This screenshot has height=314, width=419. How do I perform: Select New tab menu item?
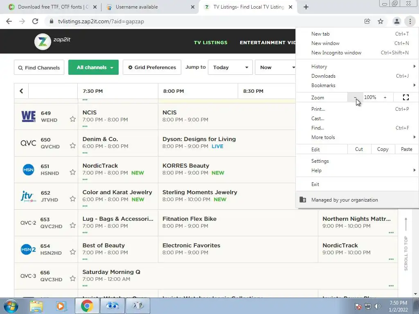[357, 34]
